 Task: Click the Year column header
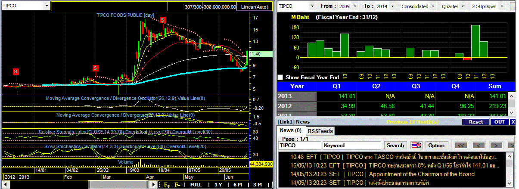(296, 86)
